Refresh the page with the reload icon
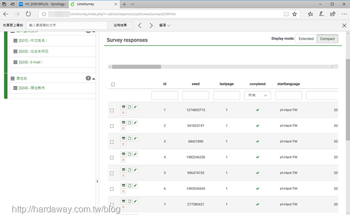The height and width of the screenshot is (215, 350). coord(28,14)
